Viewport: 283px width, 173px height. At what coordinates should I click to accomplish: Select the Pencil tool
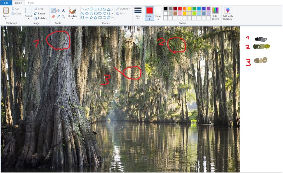pyautogui.click(x=53, y=10)
